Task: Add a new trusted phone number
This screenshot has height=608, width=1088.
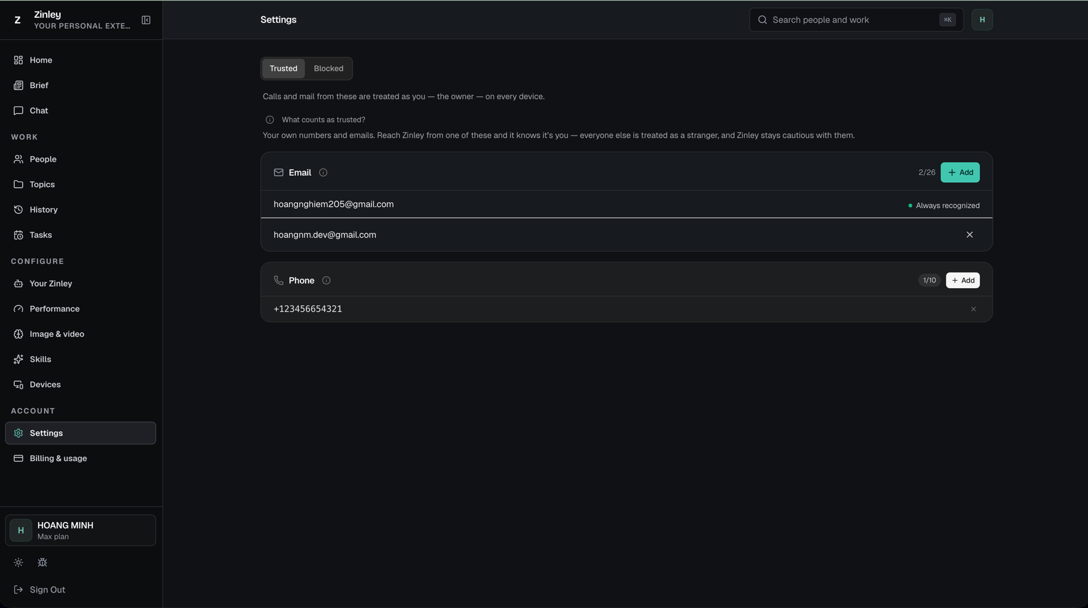Action: [963, 281]
